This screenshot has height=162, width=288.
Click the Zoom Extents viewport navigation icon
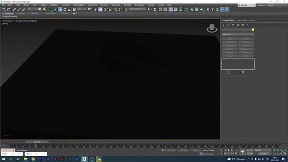(x=281, y=150)
